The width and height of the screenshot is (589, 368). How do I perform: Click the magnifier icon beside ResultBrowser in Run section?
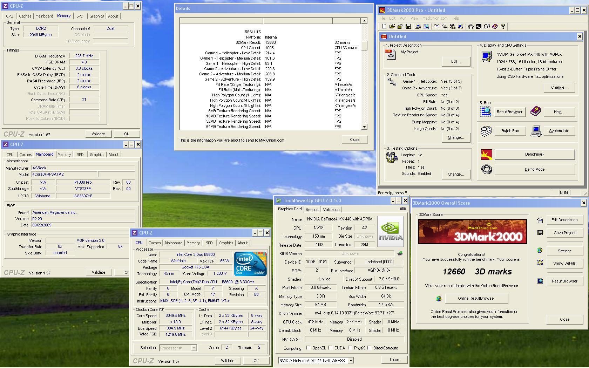click(x=486, y=111)
